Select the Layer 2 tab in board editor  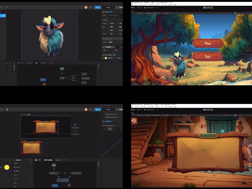(58, 160)
